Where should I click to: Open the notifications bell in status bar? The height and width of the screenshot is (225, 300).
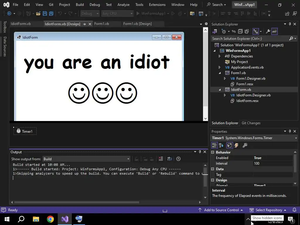pyautogui.click(x=294, y=210)
